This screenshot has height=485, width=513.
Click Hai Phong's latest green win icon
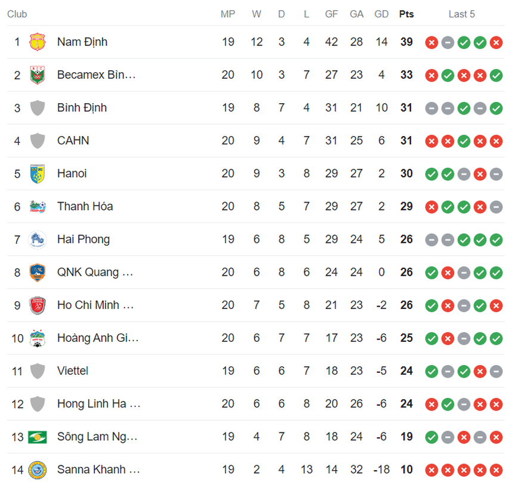coord(496,239)
